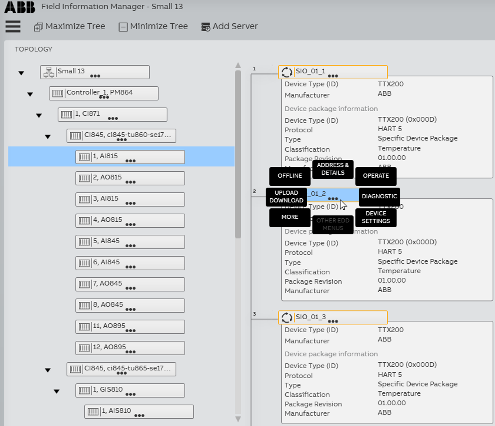Click topology scrollbar down arrow
495x426 pixels.
pos(238,419)
